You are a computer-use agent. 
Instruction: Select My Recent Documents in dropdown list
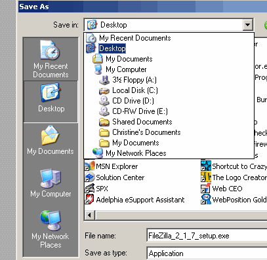[x=134, y=38]
